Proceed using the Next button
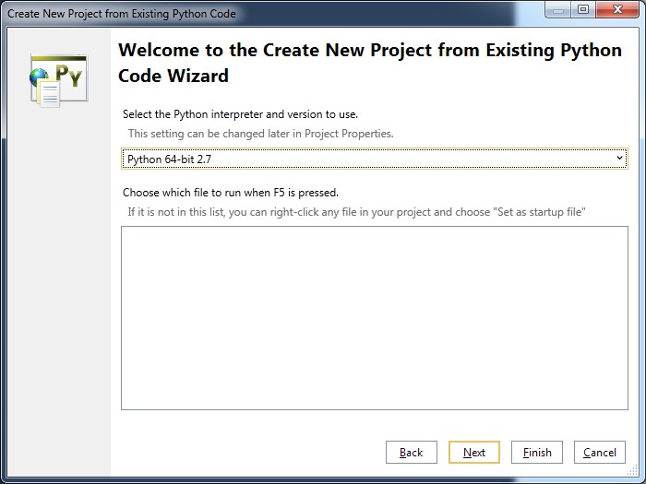The width and height of the screenshot is (646, 484). [474, 453]
